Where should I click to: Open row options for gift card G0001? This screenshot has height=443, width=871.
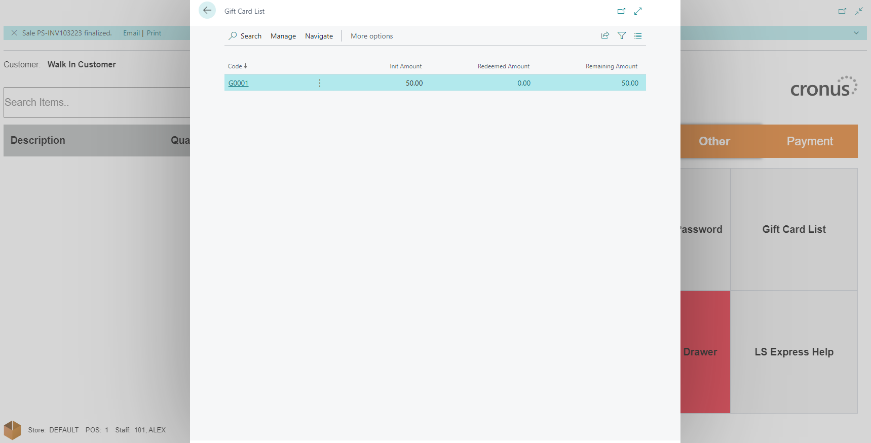(320, 83)
